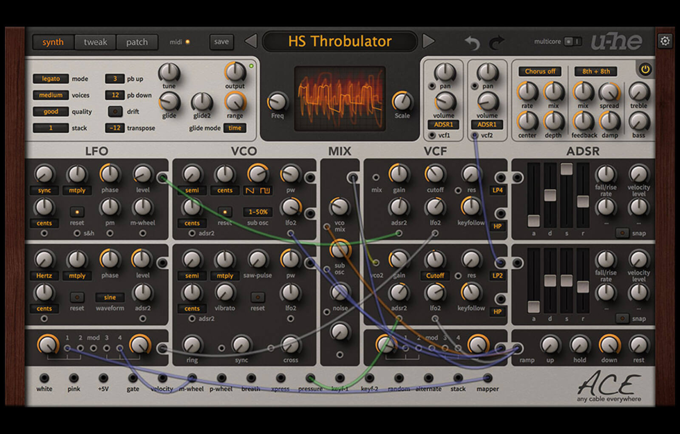Click the white noise output jack
The image size is (680, 434).
pyautogui.click(x=44, y=378)
